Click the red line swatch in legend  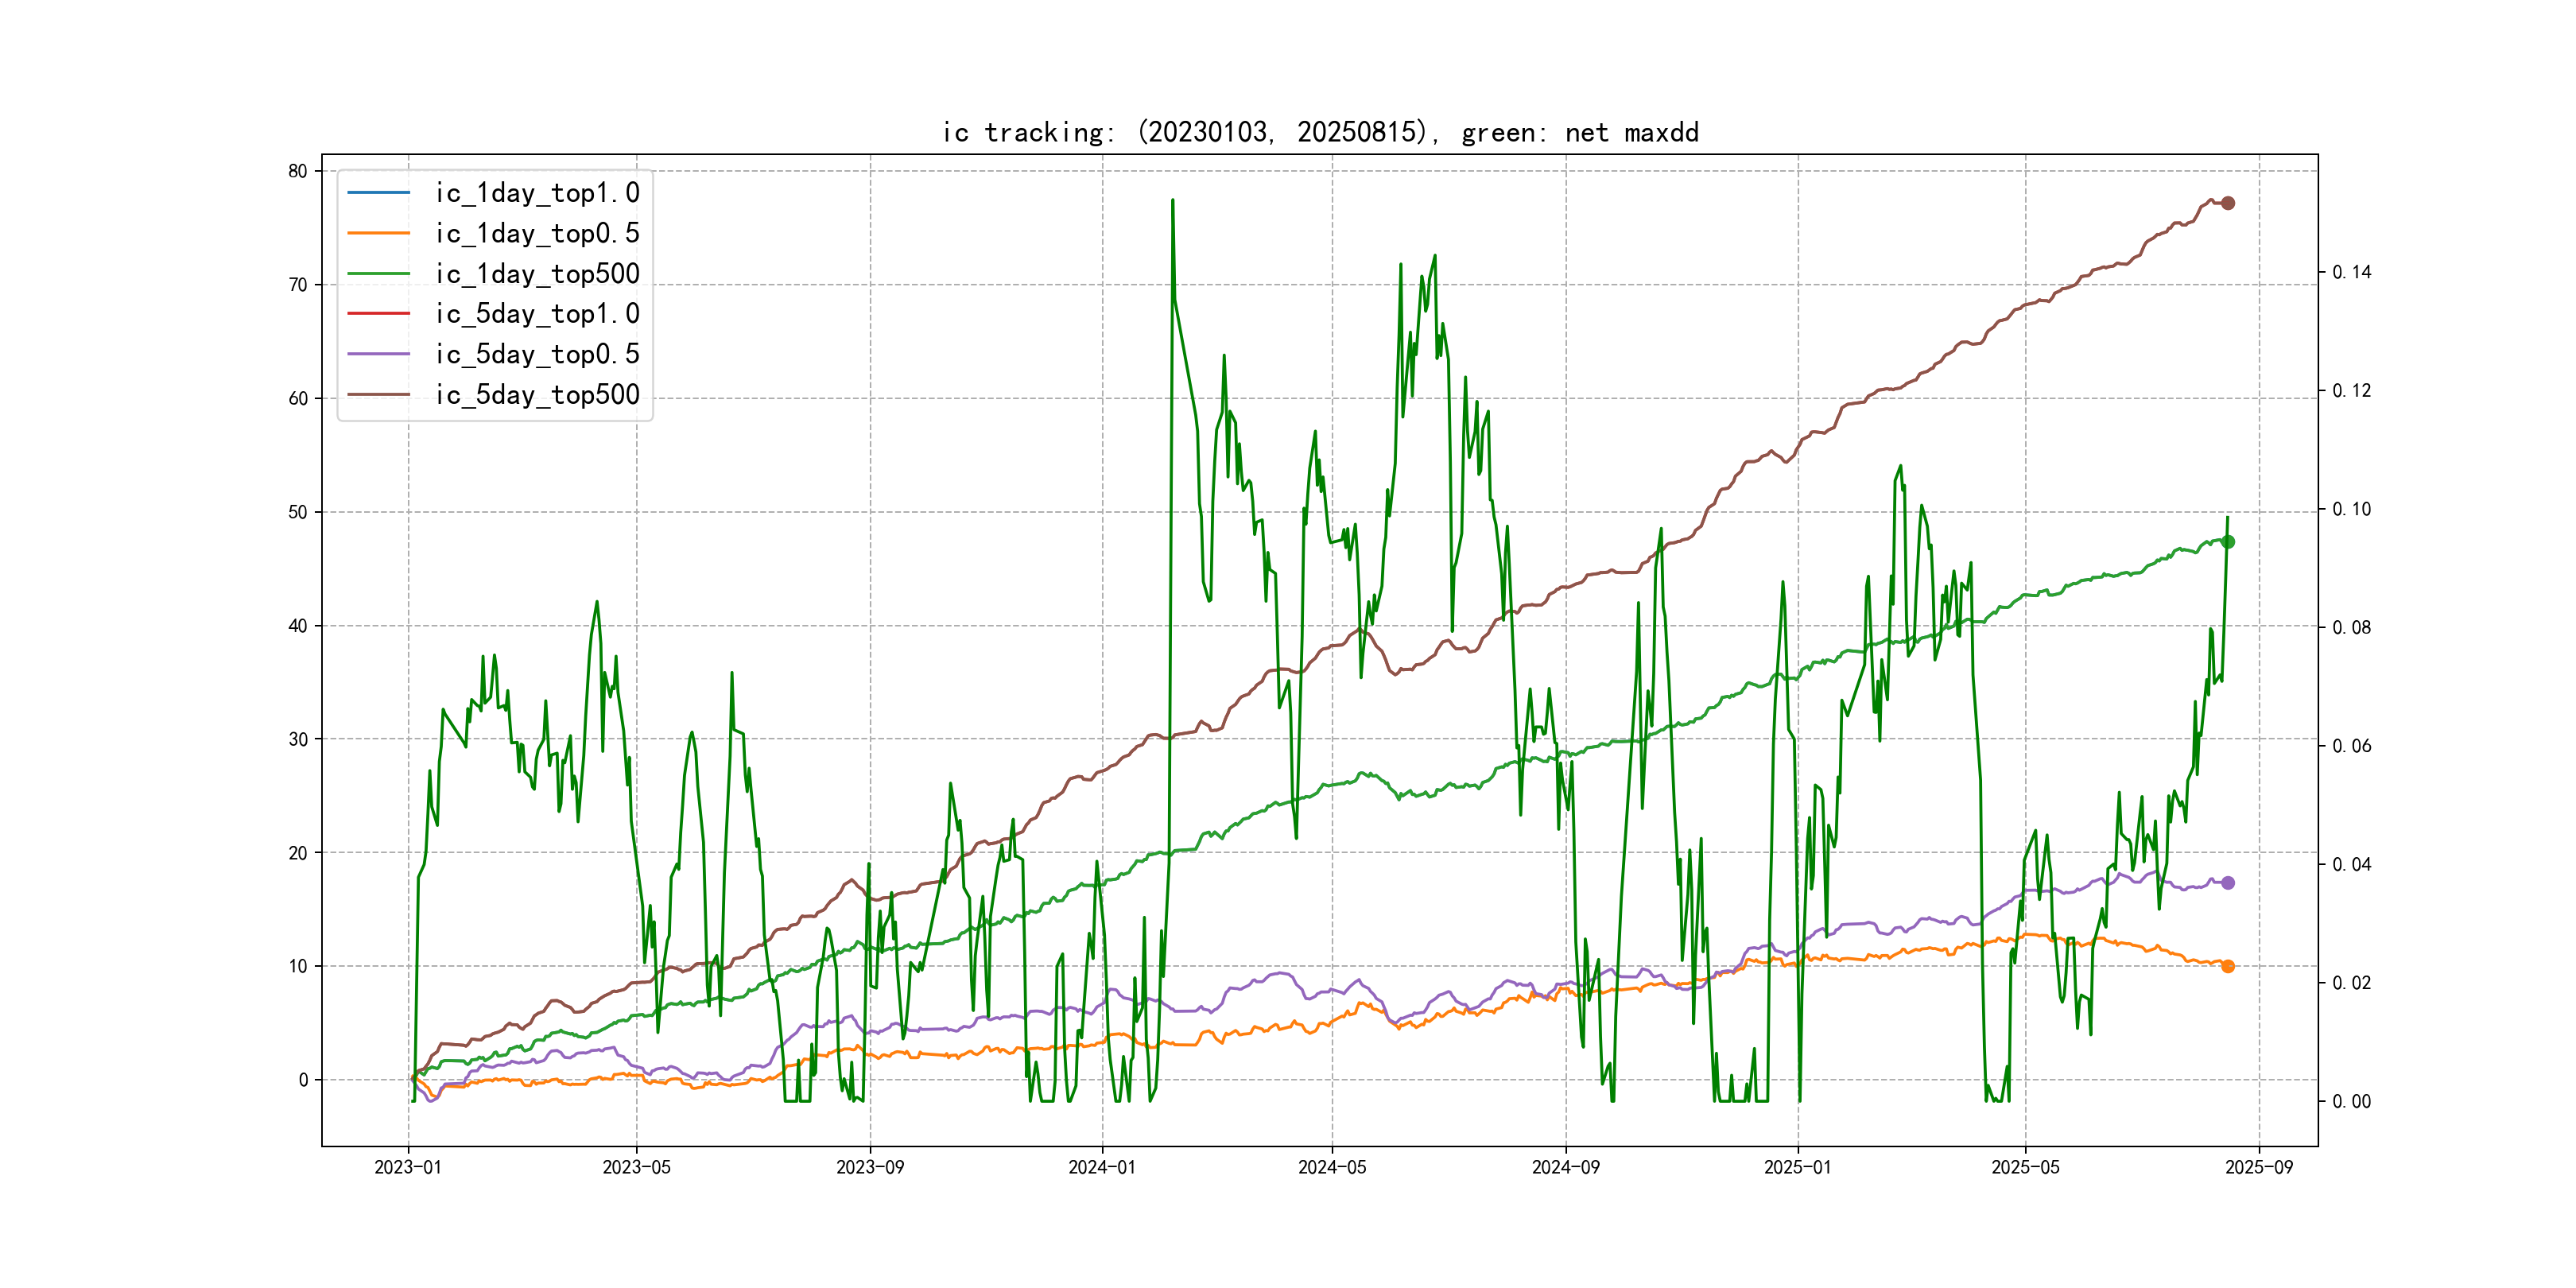coord(378,313)
